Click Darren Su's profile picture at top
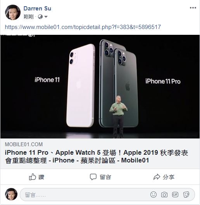 click(x=13, y=12)
